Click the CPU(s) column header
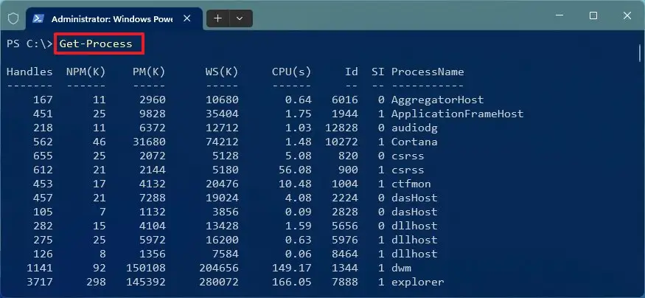Image resolution: width=645 pixels, height=298 pixels. (x=291, y=72)
